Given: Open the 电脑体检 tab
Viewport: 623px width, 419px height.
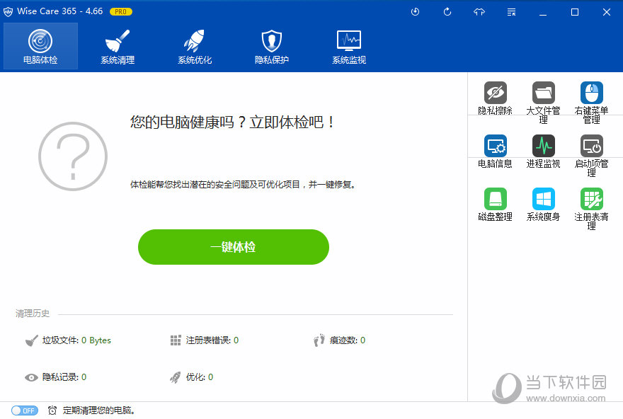Looking at the screenshot, I should 40,46.
